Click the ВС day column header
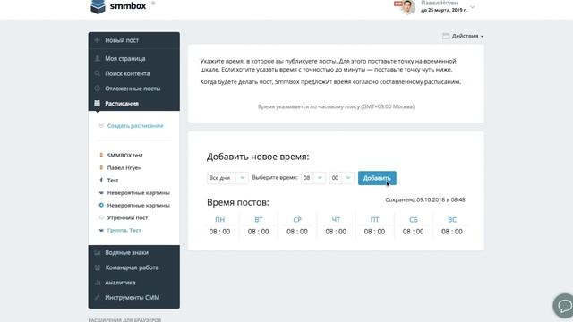Image resolution: width=573 pixels, height=322 pixels. [x=452, y=219]
